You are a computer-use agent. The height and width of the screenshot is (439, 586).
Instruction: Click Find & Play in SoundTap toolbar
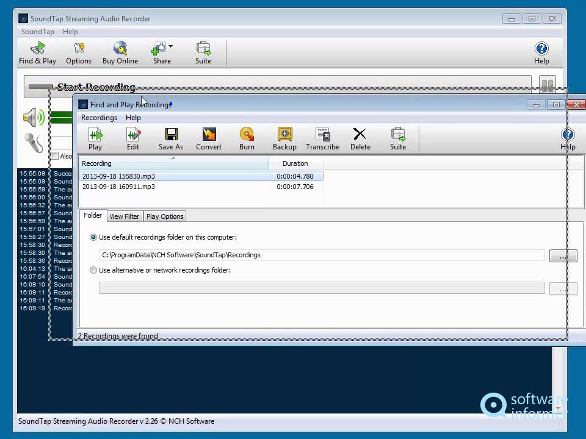(37, 52)
